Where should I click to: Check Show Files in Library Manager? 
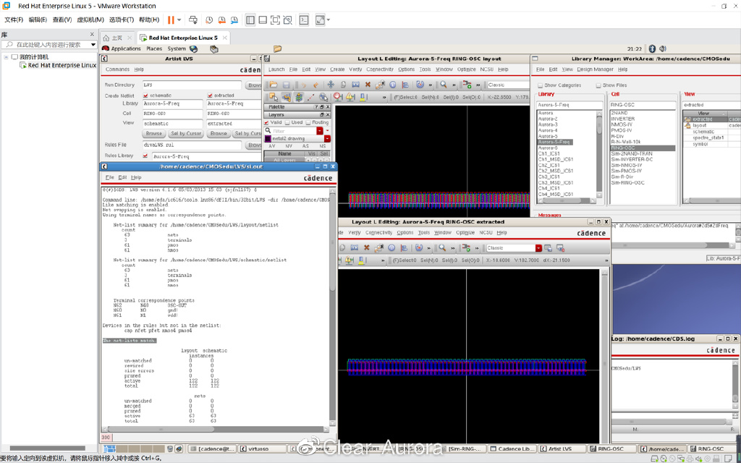point(598,85)
